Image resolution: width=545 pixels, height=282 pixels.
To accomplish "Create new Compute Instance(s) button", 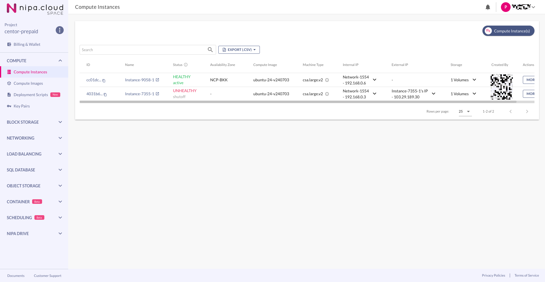I will [x=508, y=31].
